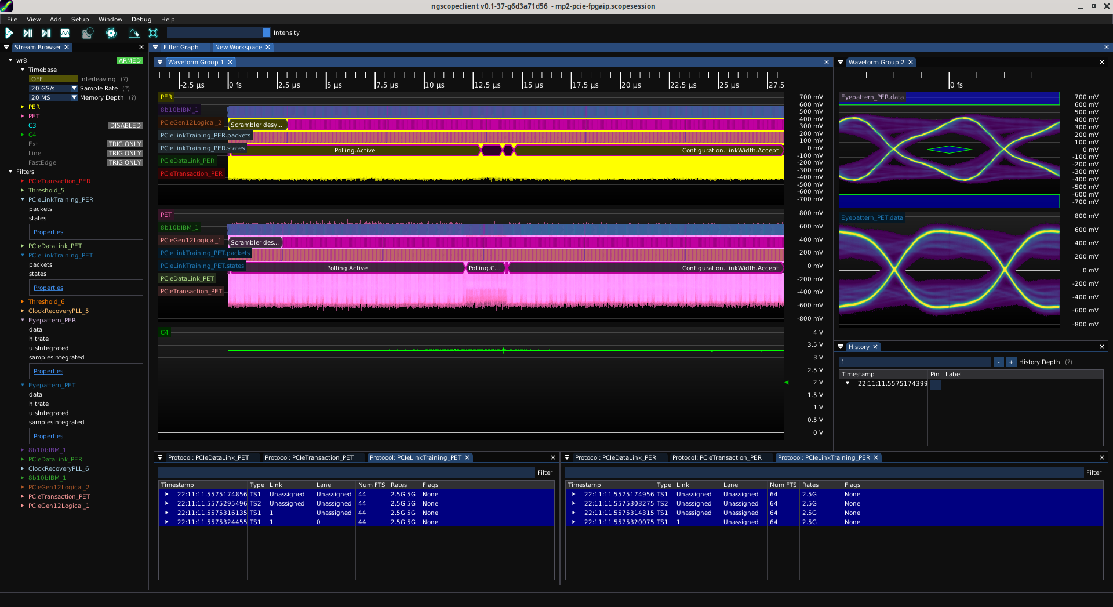
Task: Expand the Threshold_5 filter tree node
Action: coord(23,190)
